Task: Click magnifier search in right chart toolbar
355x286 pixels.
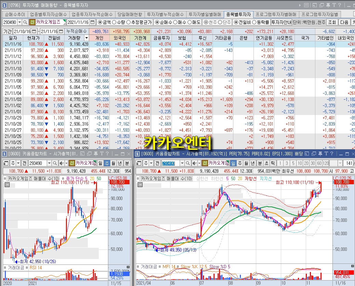Action: pyautogui.click(x=188, y=163)
